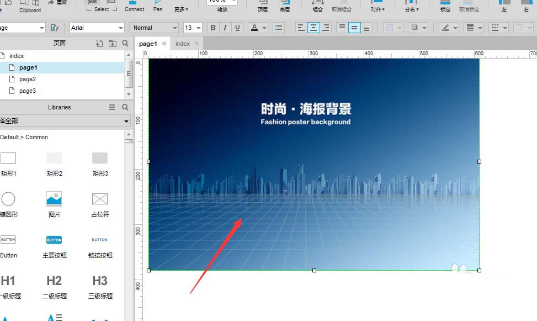537x321 pixels.
Task: Switch to the page1 canvas tab
Action: [148, 44]
